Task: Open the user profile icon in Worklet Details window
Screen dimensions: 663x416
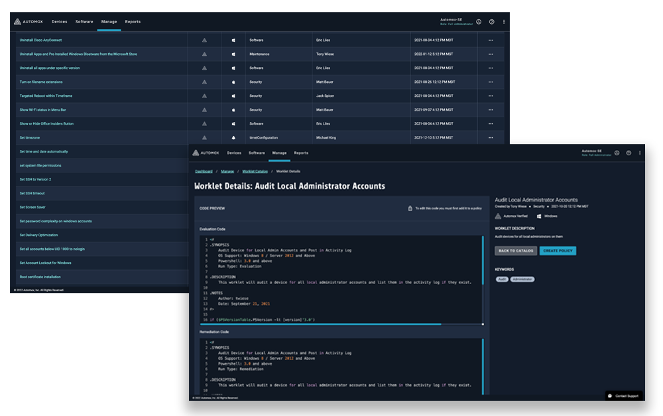Action: click(x=617, y=153)
